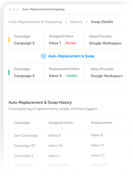Click Google Workspace in replacement inbox card

pyautogui.click(x=107, y=76)
